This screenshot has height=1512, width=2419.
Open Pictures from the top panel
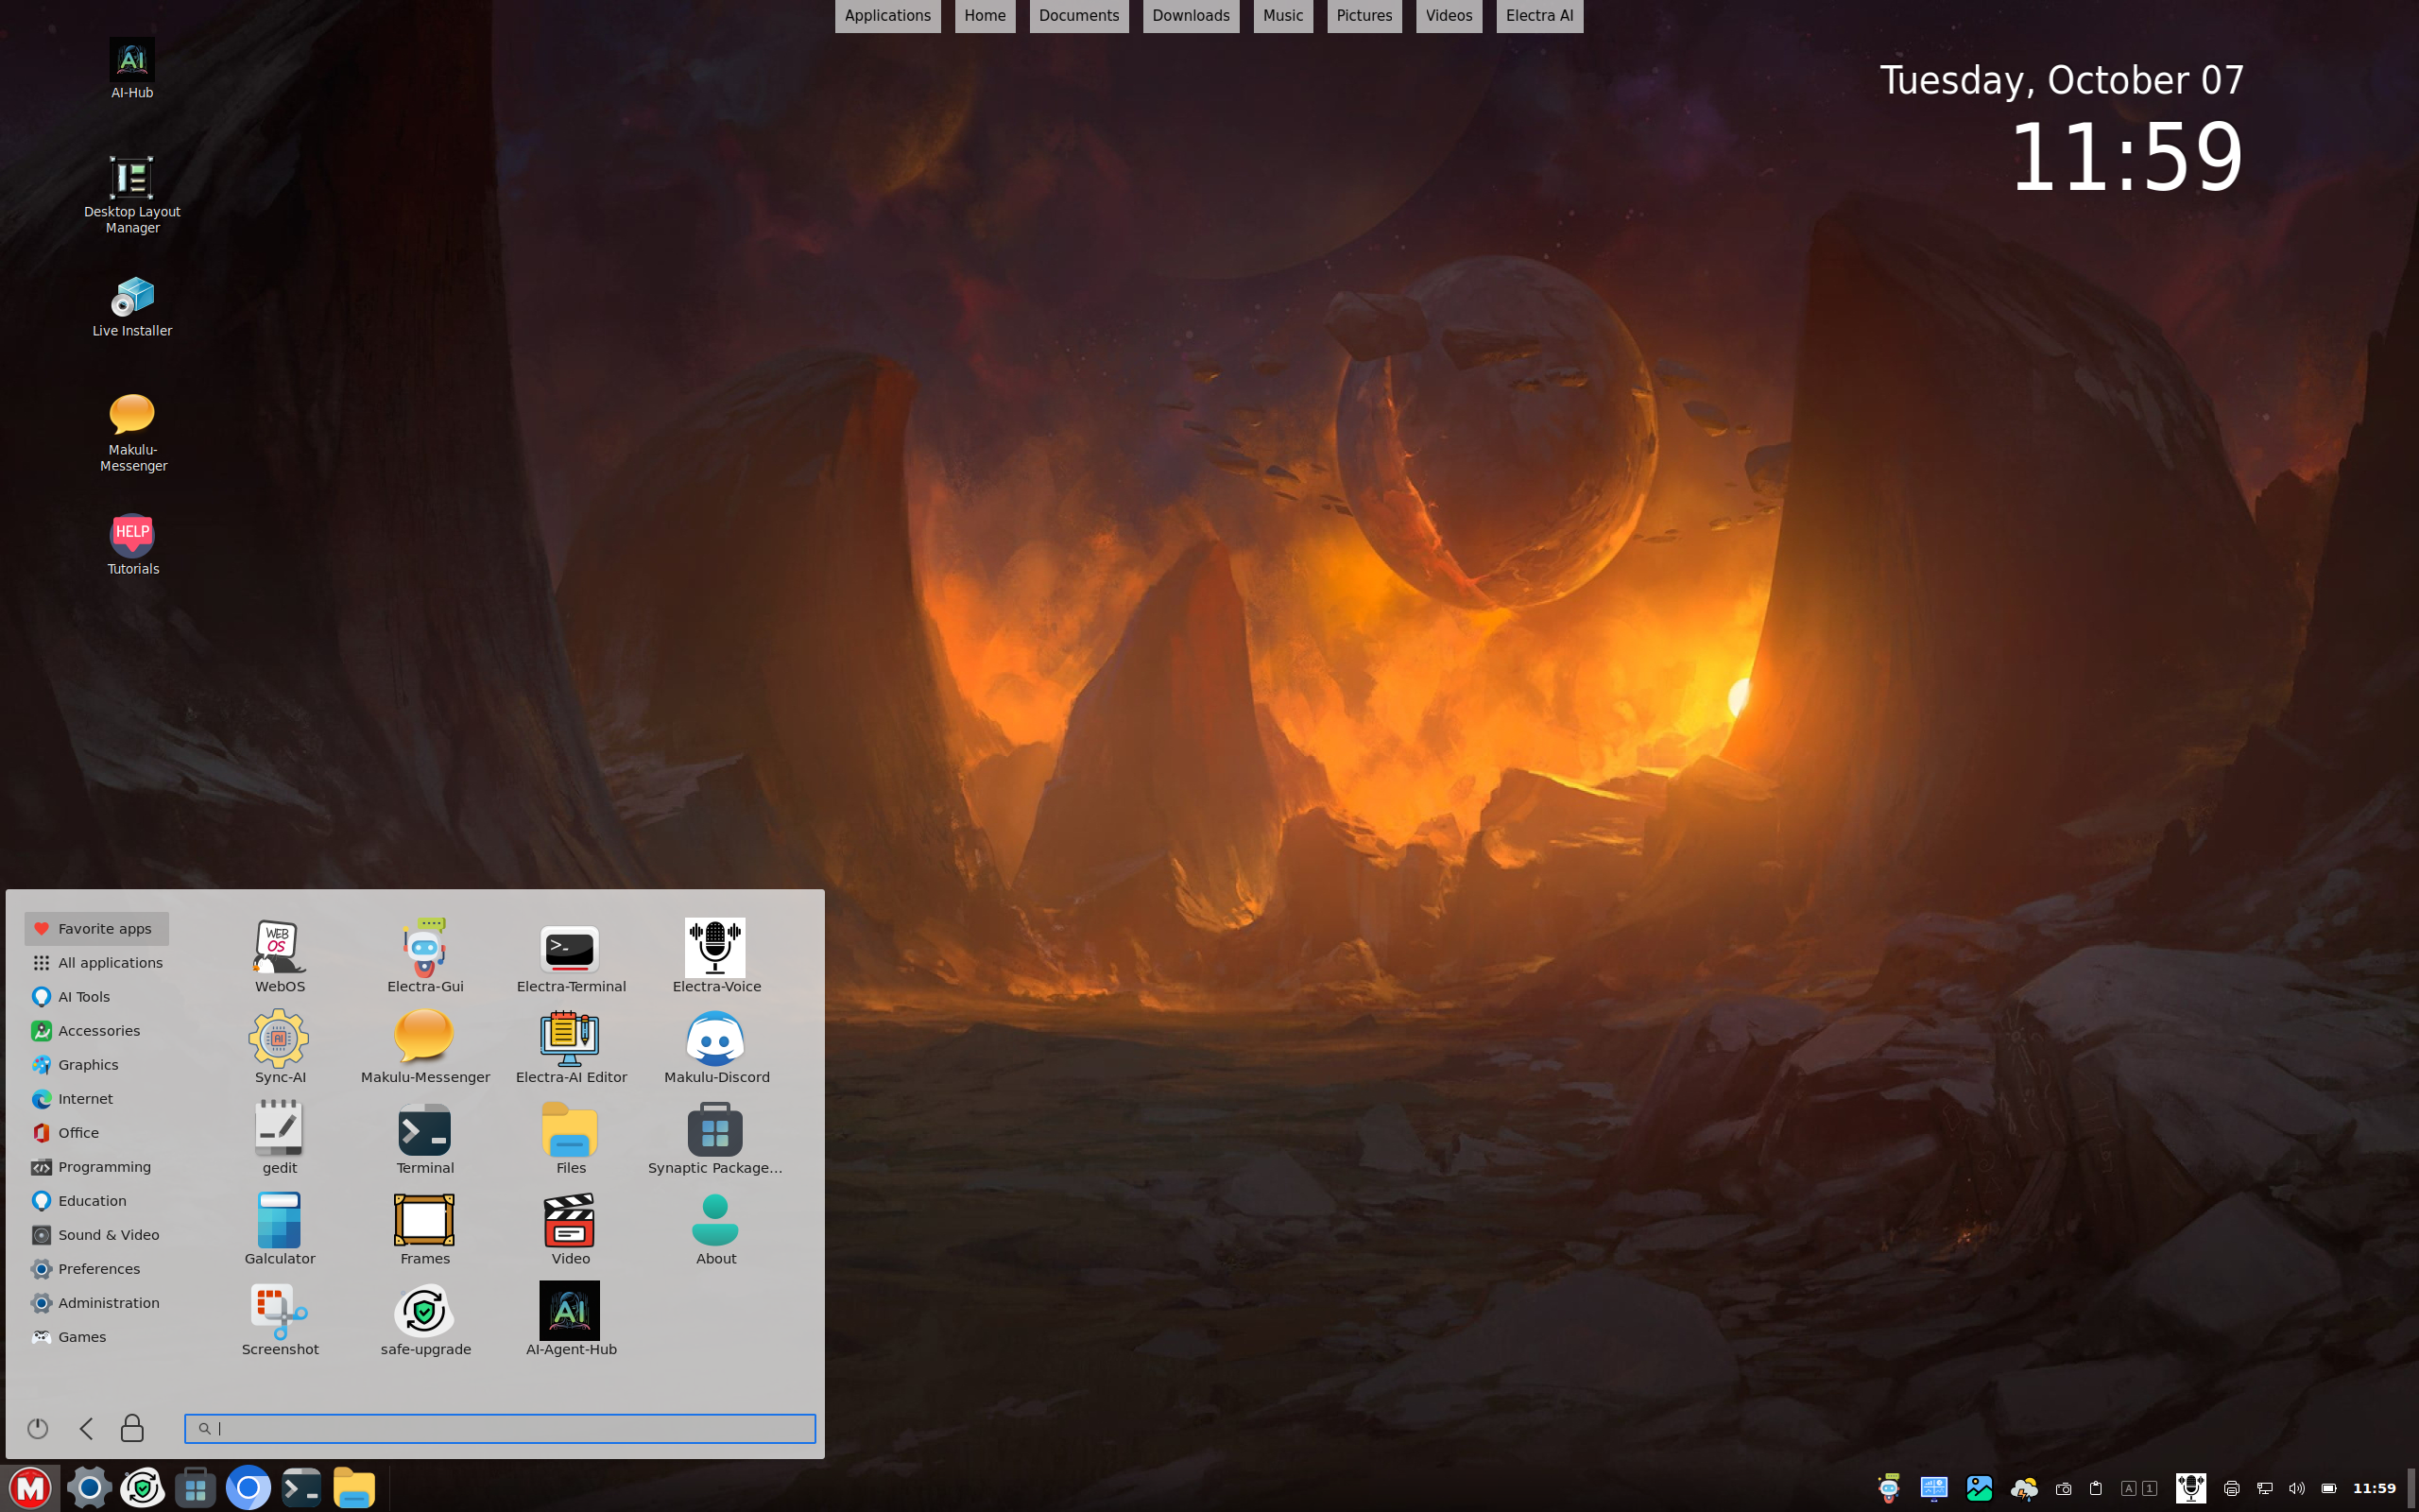click(x=1364, y=15)
